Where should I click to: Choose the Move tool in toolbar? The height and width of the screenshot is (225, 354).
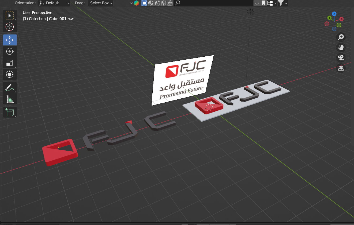10,40
